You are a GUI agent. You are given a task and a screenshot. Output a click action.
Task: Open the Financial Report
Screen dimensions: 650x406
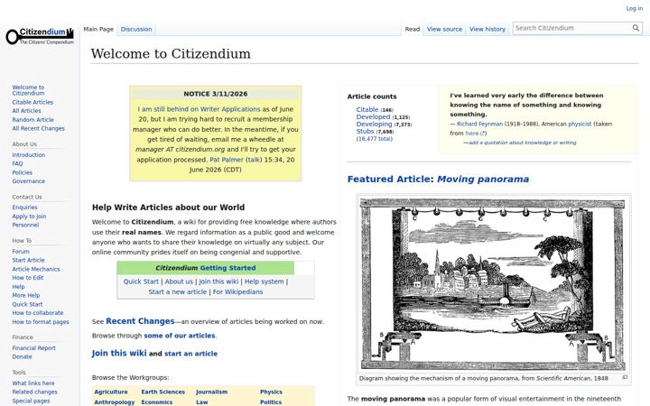coord(33,348)
